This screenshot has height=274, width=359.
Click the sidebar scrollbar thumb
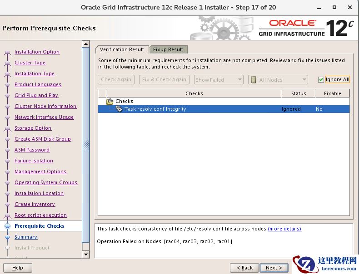tap(86, 145)
